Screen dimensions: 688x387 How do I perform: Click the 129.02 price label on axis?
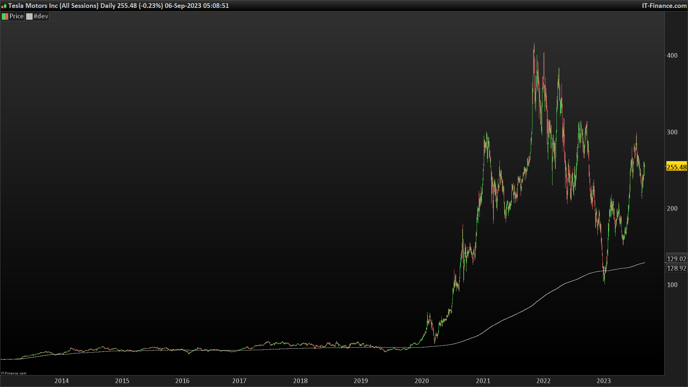click(677, 259)
